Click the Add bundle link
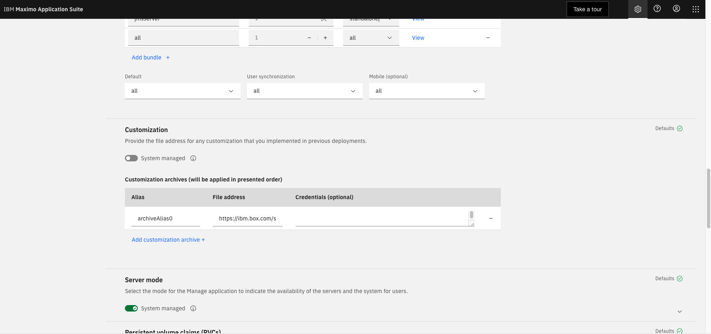 151,57
